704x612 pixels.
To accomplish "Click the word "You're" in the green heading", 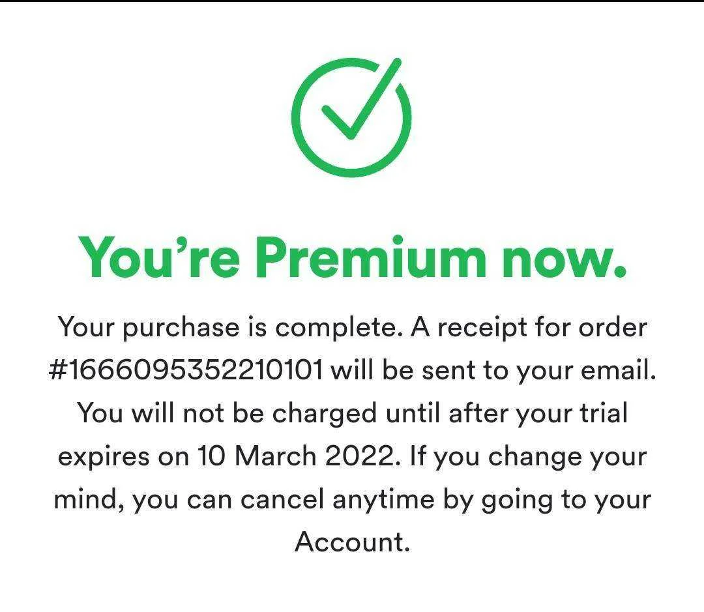I will pos(159,257).
